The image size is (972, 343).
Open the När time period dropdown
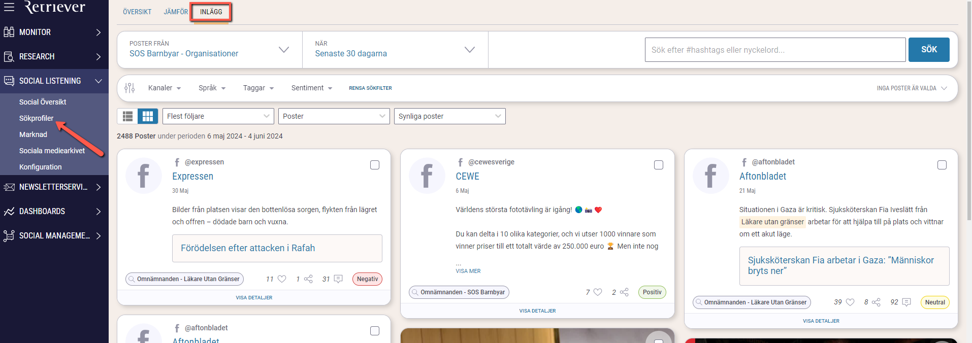(x=395, y=50)
